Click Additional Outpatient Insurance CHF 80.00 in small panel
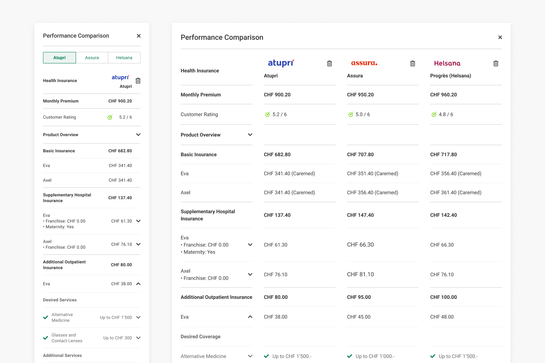The width and height of the screenshot is (545, 363). [122, 265]
